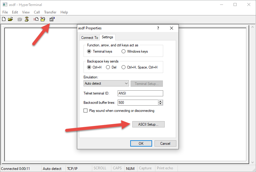
Task: Minimize the HyperTerminal window
Action: coord(221,4)
